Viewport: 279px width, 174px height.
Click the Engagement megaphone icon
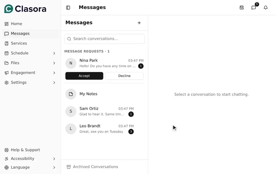point(7,73)
